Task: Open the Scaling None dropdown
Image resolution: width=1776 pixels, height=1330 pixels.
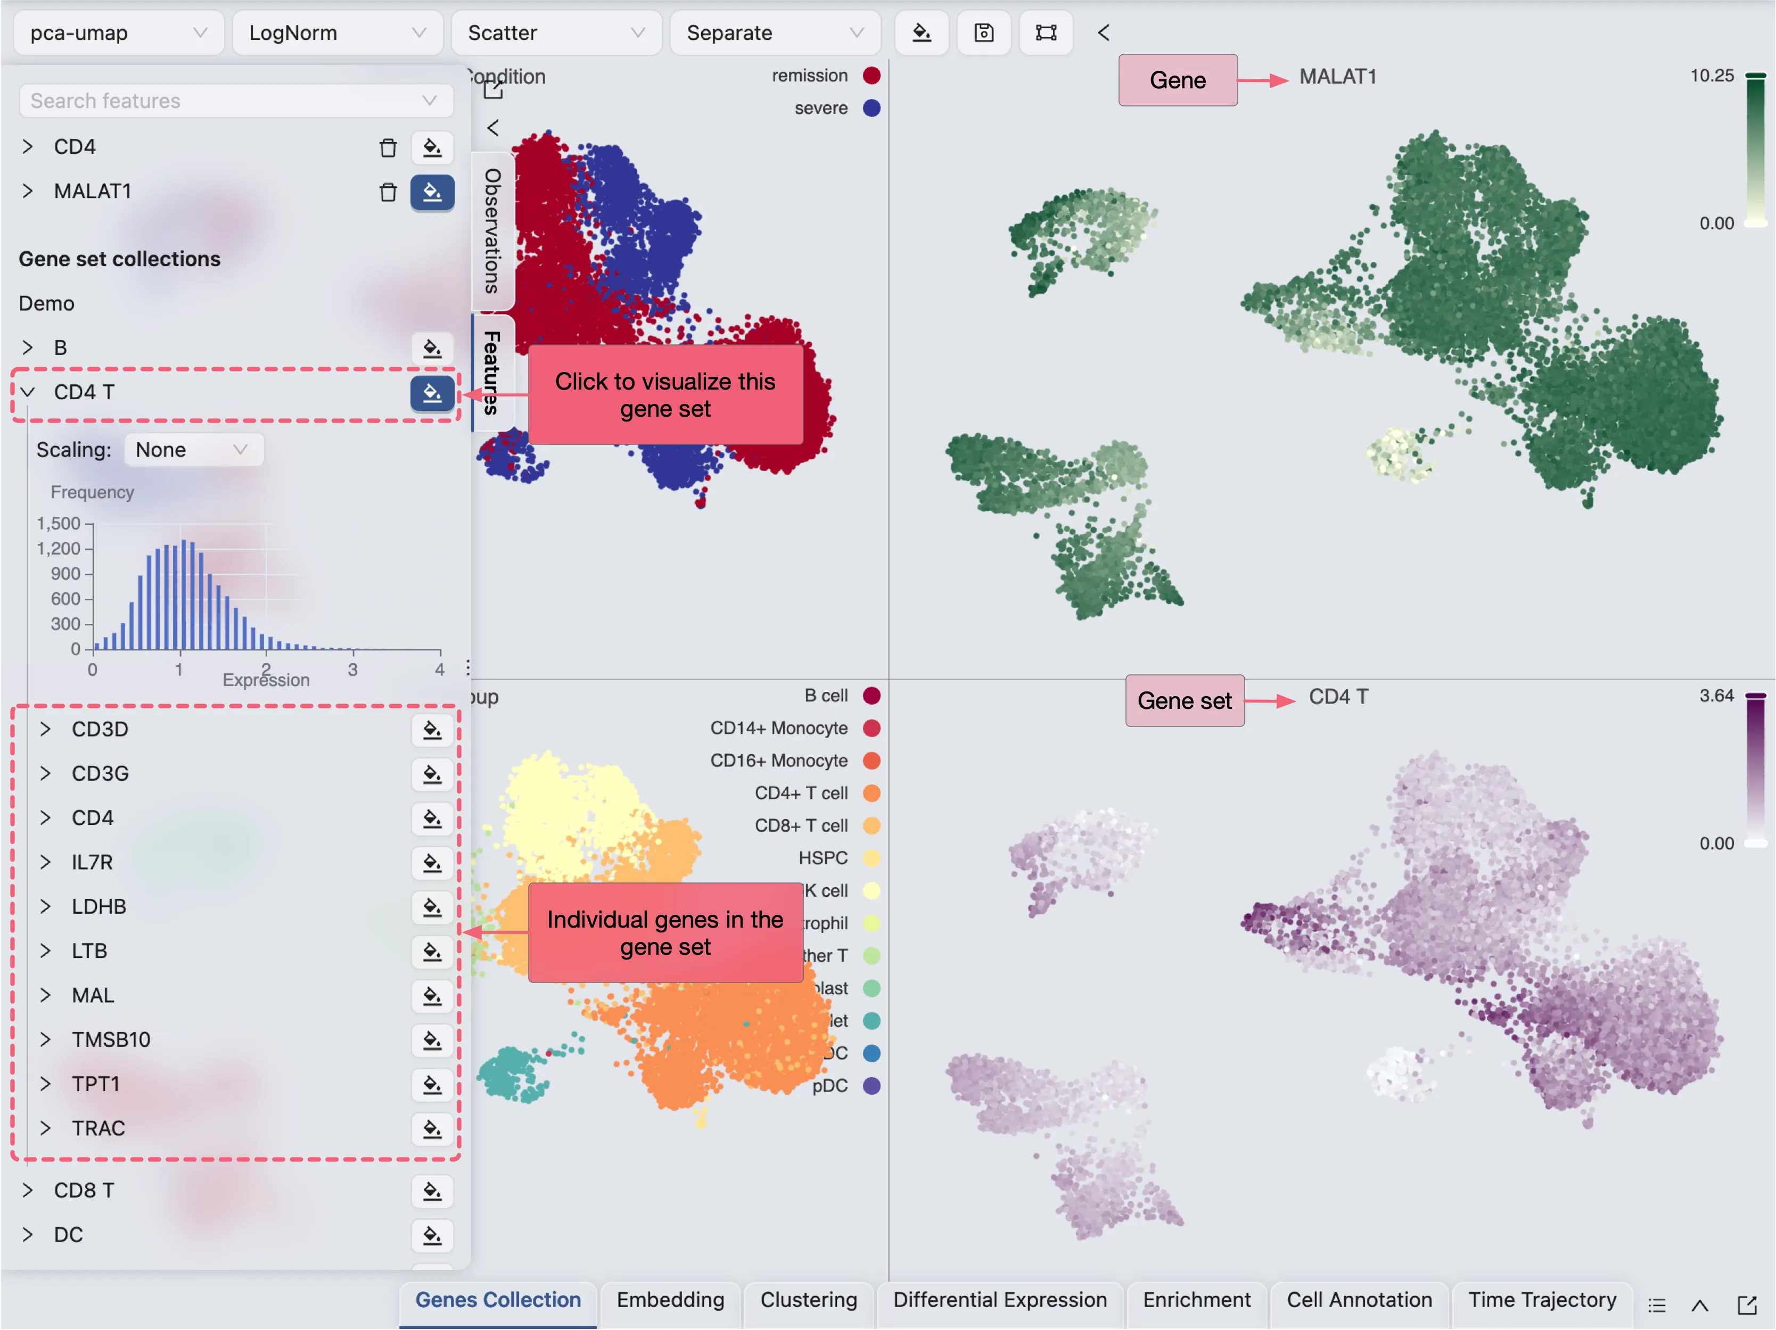Action: [x=193, y=450]
